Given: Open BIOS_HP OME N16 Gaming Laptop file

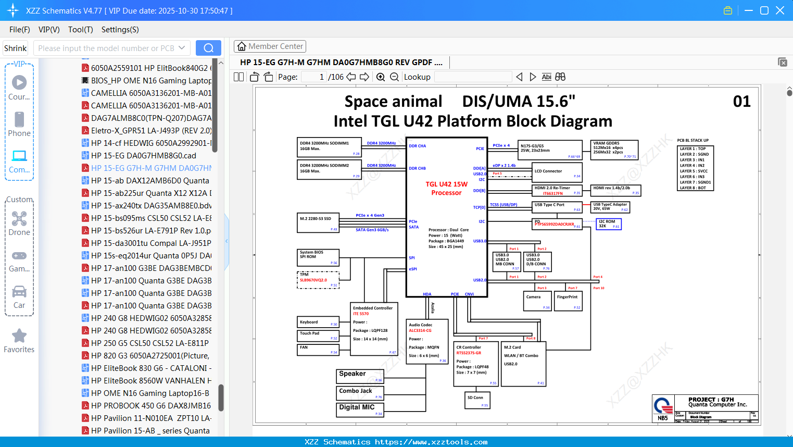Looking at the screenshot, I should pyautogui.click(x=146, y=80).
